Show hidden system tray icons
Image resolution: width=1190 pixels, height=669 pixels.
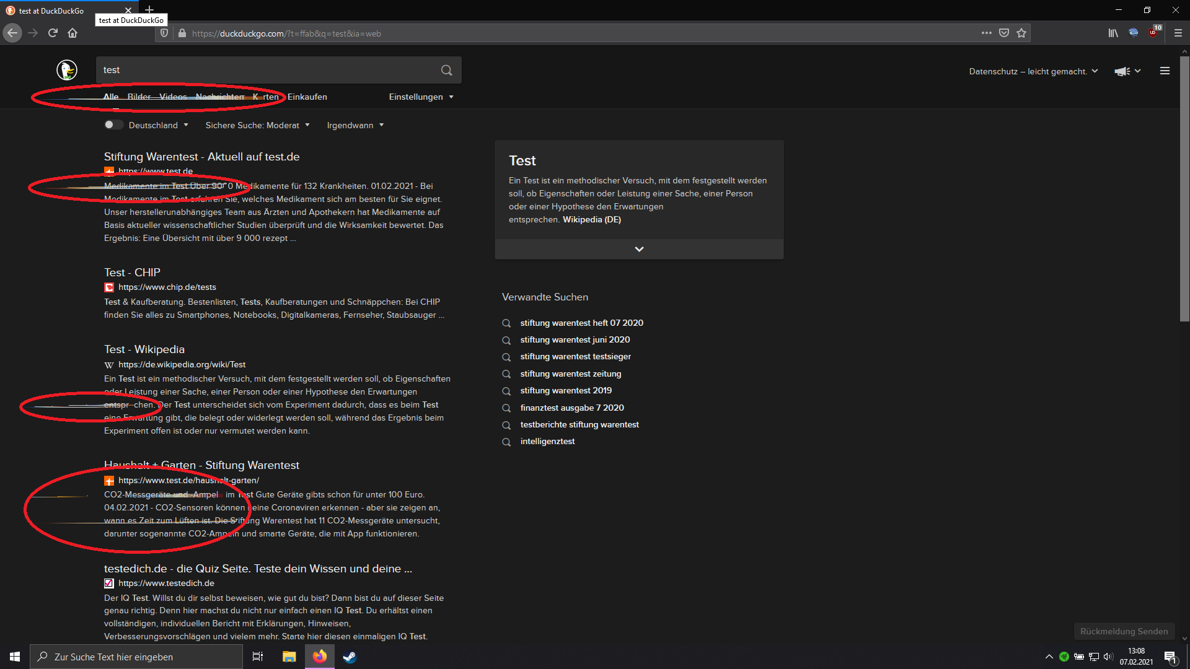click(x=1049, y=657)
